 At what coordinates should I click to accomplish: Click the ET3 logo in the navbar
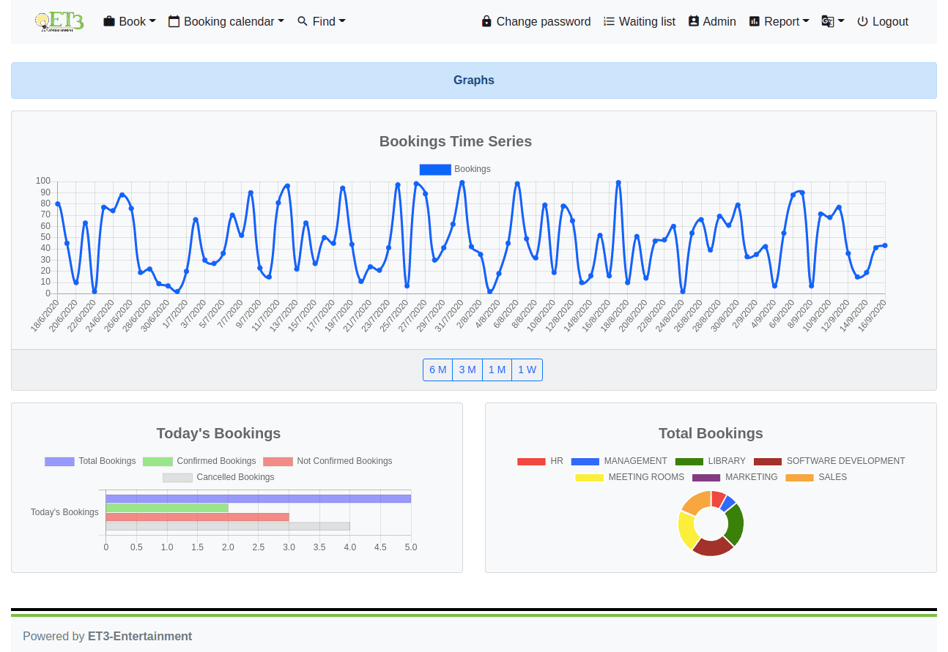click(59, 21)
